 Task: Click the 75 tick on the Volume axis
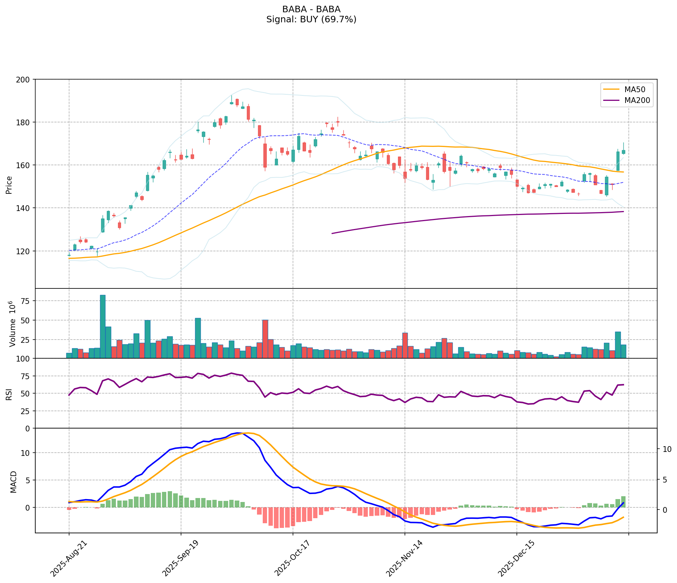(x=27, y=301)
